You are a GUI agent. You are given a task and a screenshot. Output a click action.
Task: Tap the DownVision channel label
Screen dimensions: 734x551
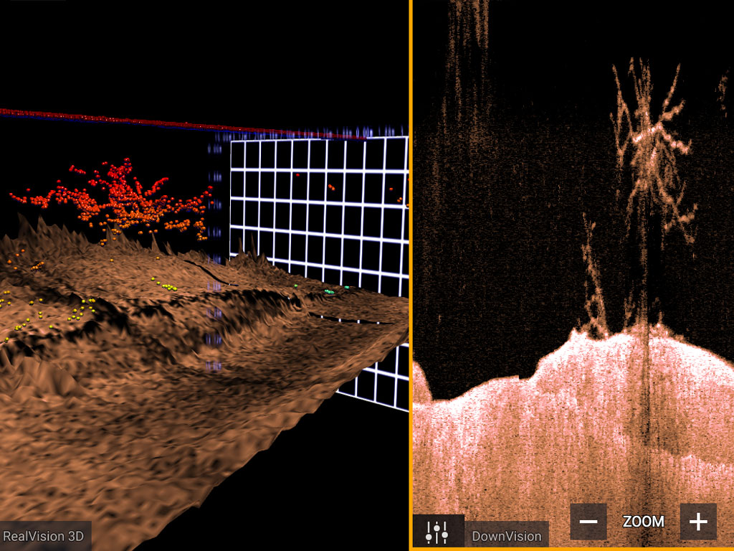tap(506, 536)
